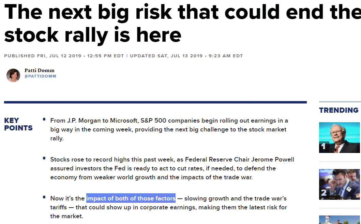This screenshot has height=224, width=361.
Task: Open the partially visible third trending thumbnail
Action: tap(340, 220)
